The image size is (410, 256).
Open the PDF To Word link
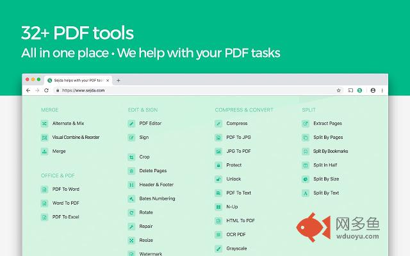(x=65, y=189)
